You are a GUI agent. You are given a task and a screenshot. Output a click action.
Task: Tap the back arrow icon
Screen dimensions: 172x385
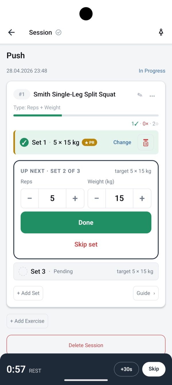[x=11, y=33]
